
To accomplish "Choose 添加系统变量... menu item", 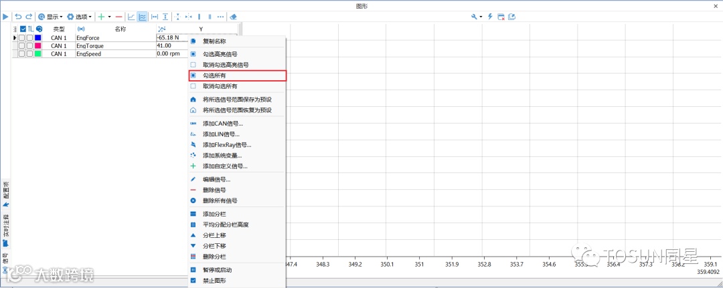I will [x=237, y=156].
